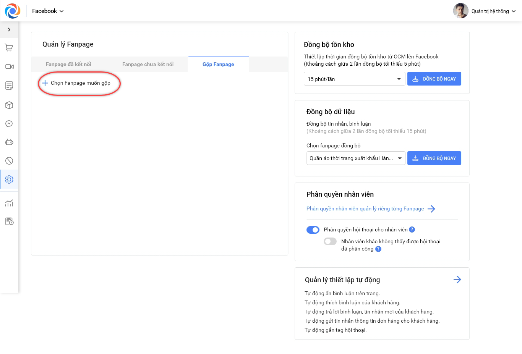Switch to Fanpage đã kết nối tab

point(68,64)
